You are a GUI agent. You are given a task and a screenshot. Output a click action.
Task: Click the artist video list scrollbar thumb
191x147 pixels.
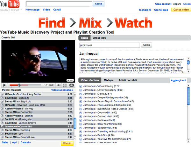[188, 96]
